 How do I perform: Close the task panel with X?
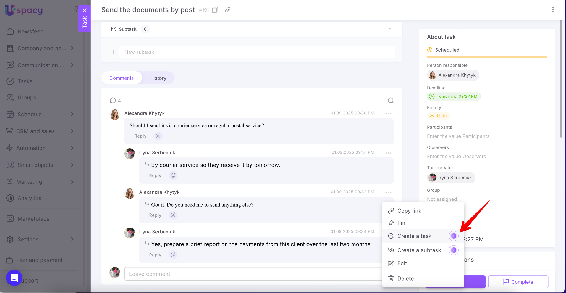[x=85, y=10]
